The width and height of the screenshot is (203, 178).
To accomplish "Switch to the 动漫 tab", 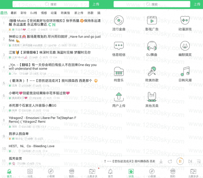I will pos(54,13).
